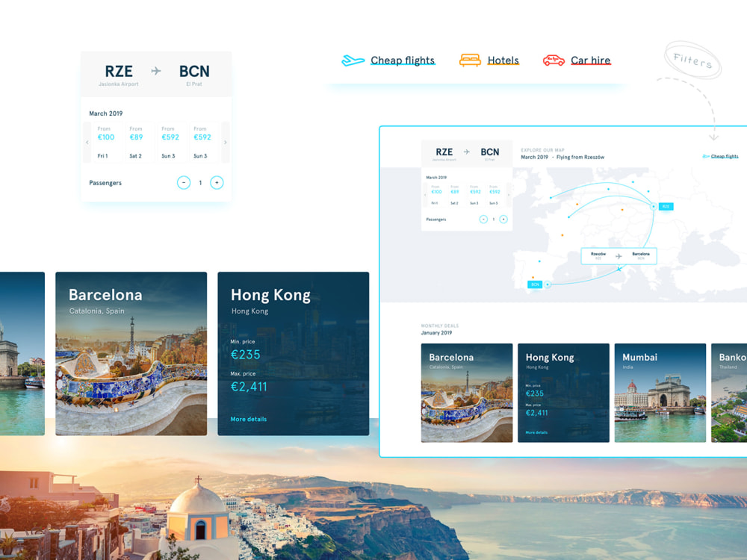The width and height of the screenshot is (747, 560).
Task: Click €235 min price on large Hong Kong card
Action: click(x=245, y=355)
